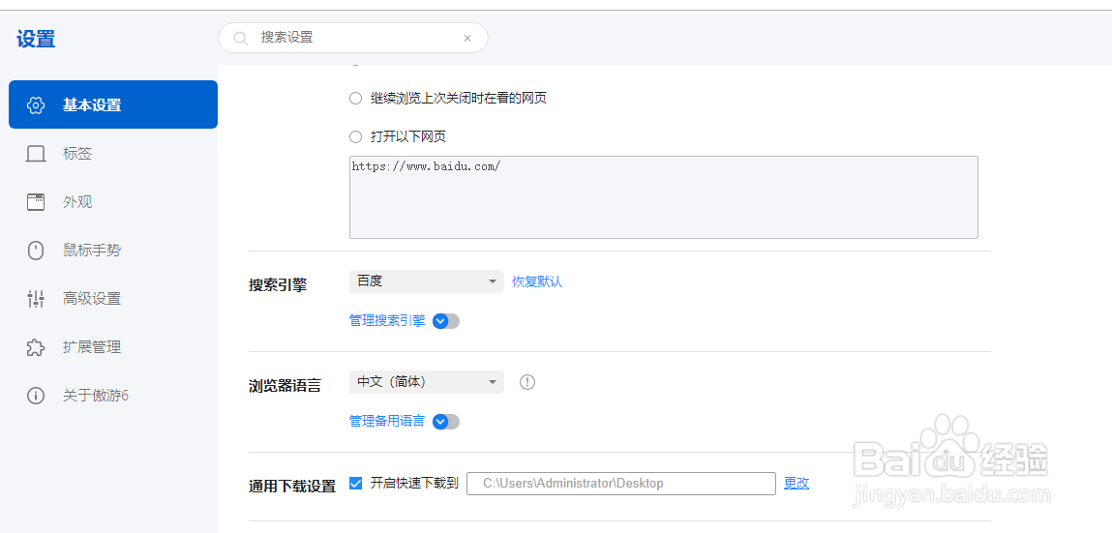This screenshot has width=1112, height=533.
Task: Click the Tabs (标签) sidebar icon
Action: [36, 154]
